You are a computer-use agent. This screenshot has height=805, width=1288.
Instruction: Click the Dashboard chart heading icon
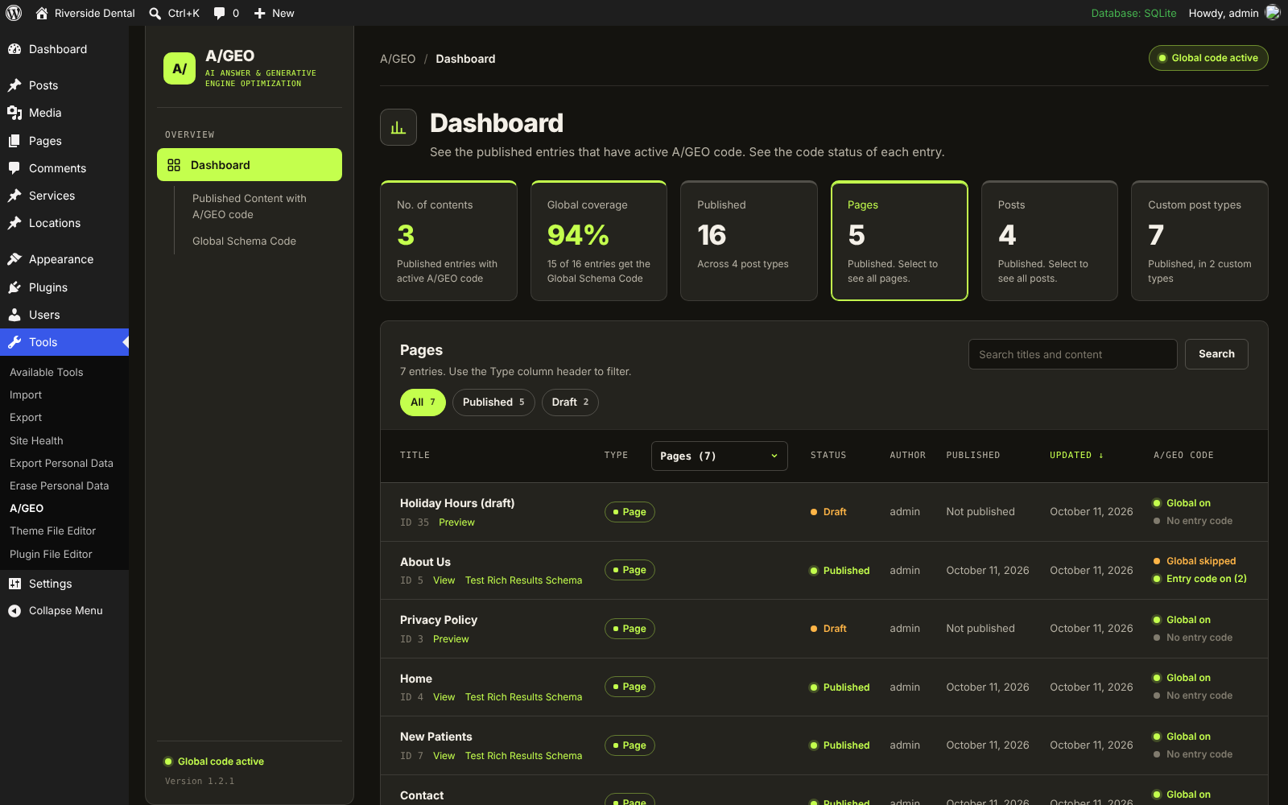coord(398,127)
